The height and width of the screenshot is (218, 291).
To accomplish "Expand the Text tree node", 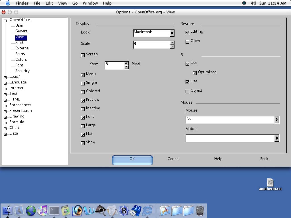I will pos(5,95).
